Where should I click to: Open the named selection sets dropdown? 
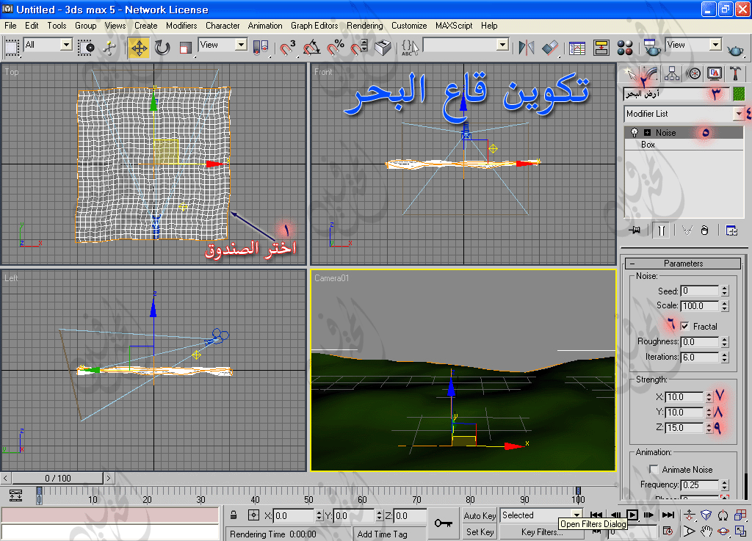tap(502, 45)
